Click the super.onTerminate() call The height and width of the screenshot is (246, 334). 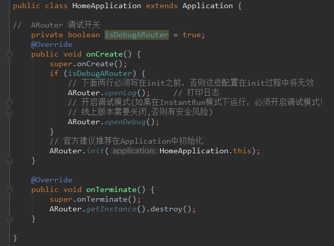pos(95,199)
